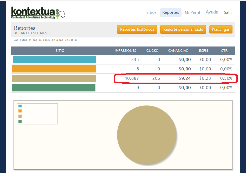Image resolution: width=246 pixels, height=173 pixels.
Task: Select impressions value 9
Action: click(138, 88)
